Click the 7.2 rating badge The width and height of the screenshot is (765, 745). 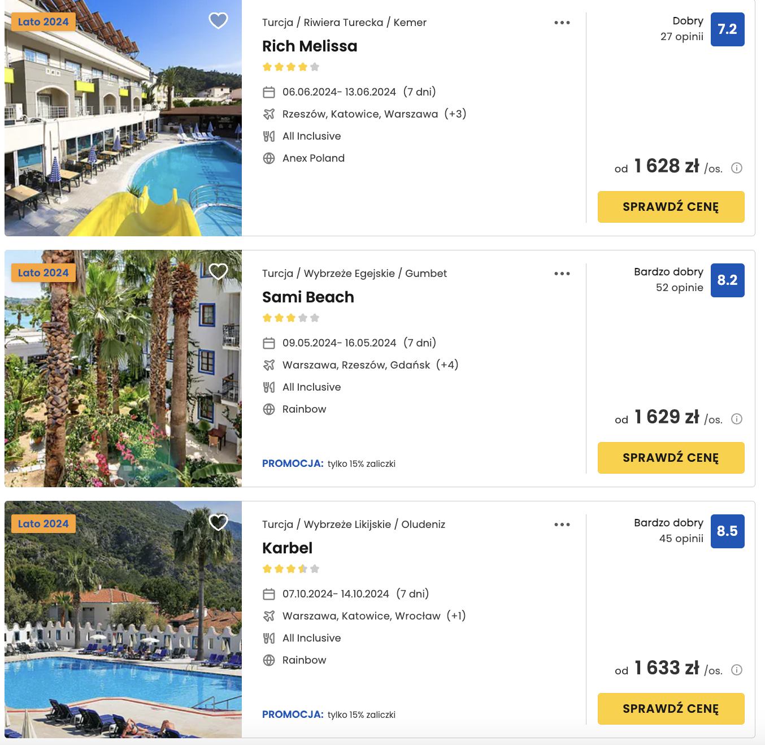[x=727, y=29]
